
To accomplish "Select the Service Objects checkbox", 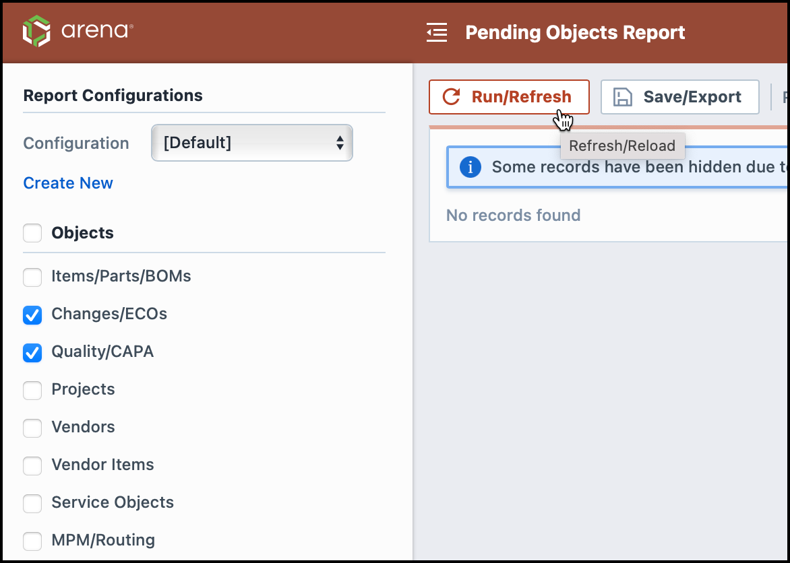I will coord(32,503).
